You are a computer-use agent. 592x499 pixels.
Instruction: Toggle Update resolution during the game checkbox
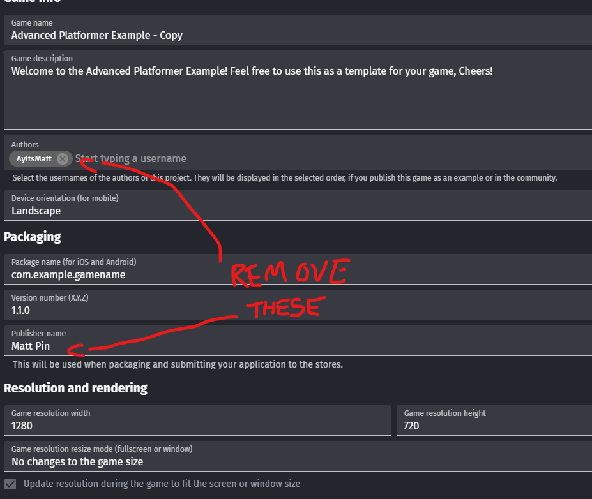click(x=11, y=484)
